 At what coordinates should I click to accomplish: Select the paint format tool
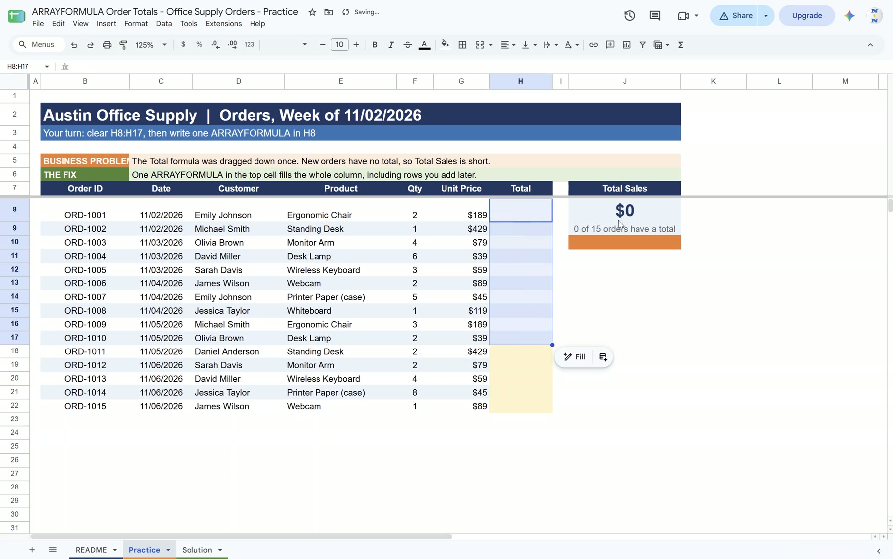click(123, 45)
